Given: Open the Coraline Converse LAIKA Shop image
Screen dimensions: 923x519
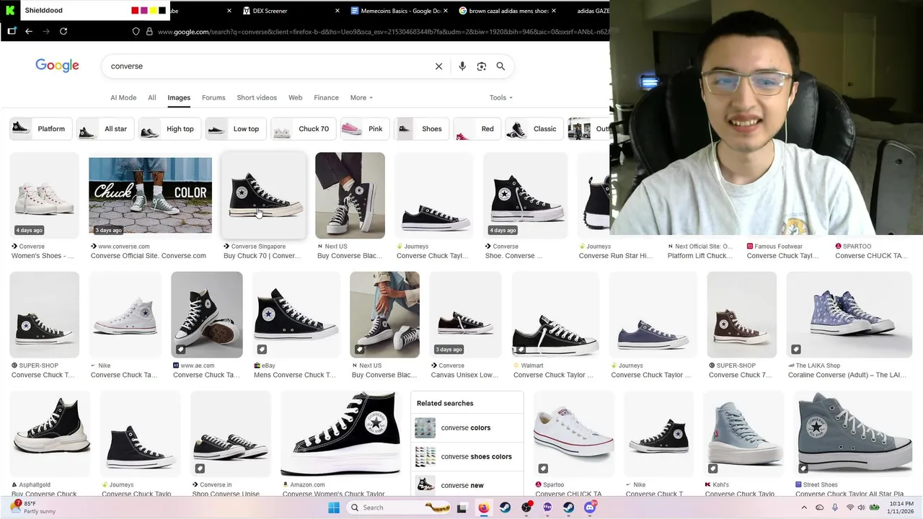Looking at the screenshot, I should click(x=849, y=314).
